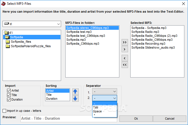Screen dimensions: 188x125
Task: Click the application icon in title bar
Action: [x=3, y=4]
